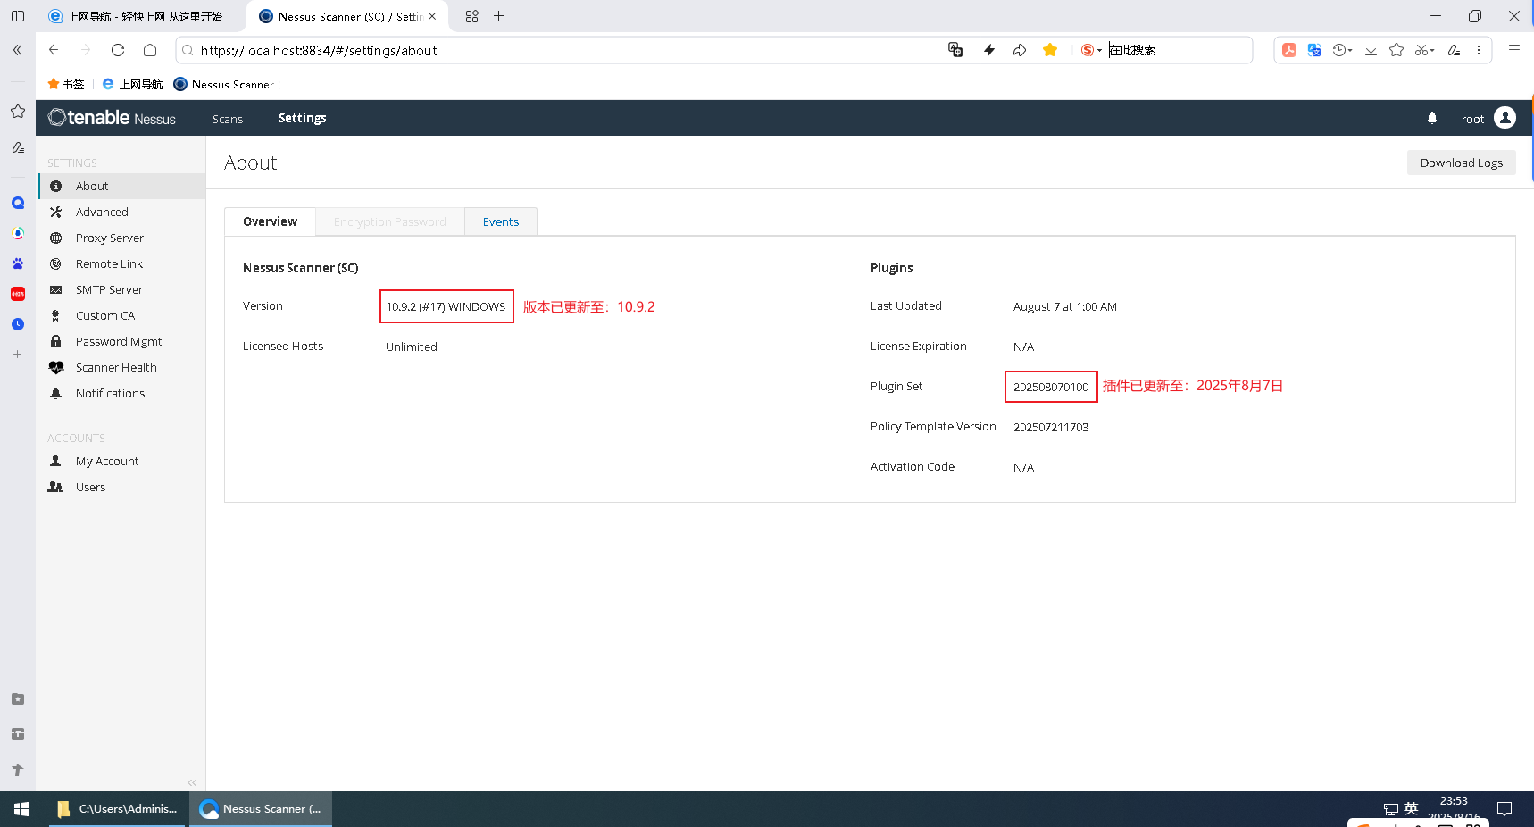The width and height of the screenshot is (1534, 827).
Task: Click the translate page icon in address bar
Action: pos(955,50)
